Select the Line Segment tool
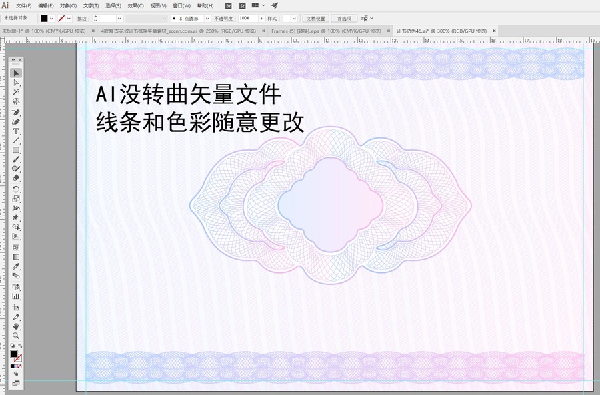The image size is (600, 395). click(16, 141)
